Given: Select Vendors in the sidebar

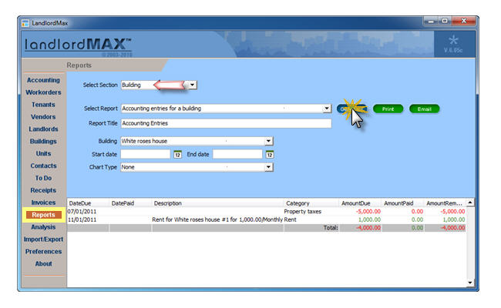Looking at the screenshot, I should click(43, 117).
